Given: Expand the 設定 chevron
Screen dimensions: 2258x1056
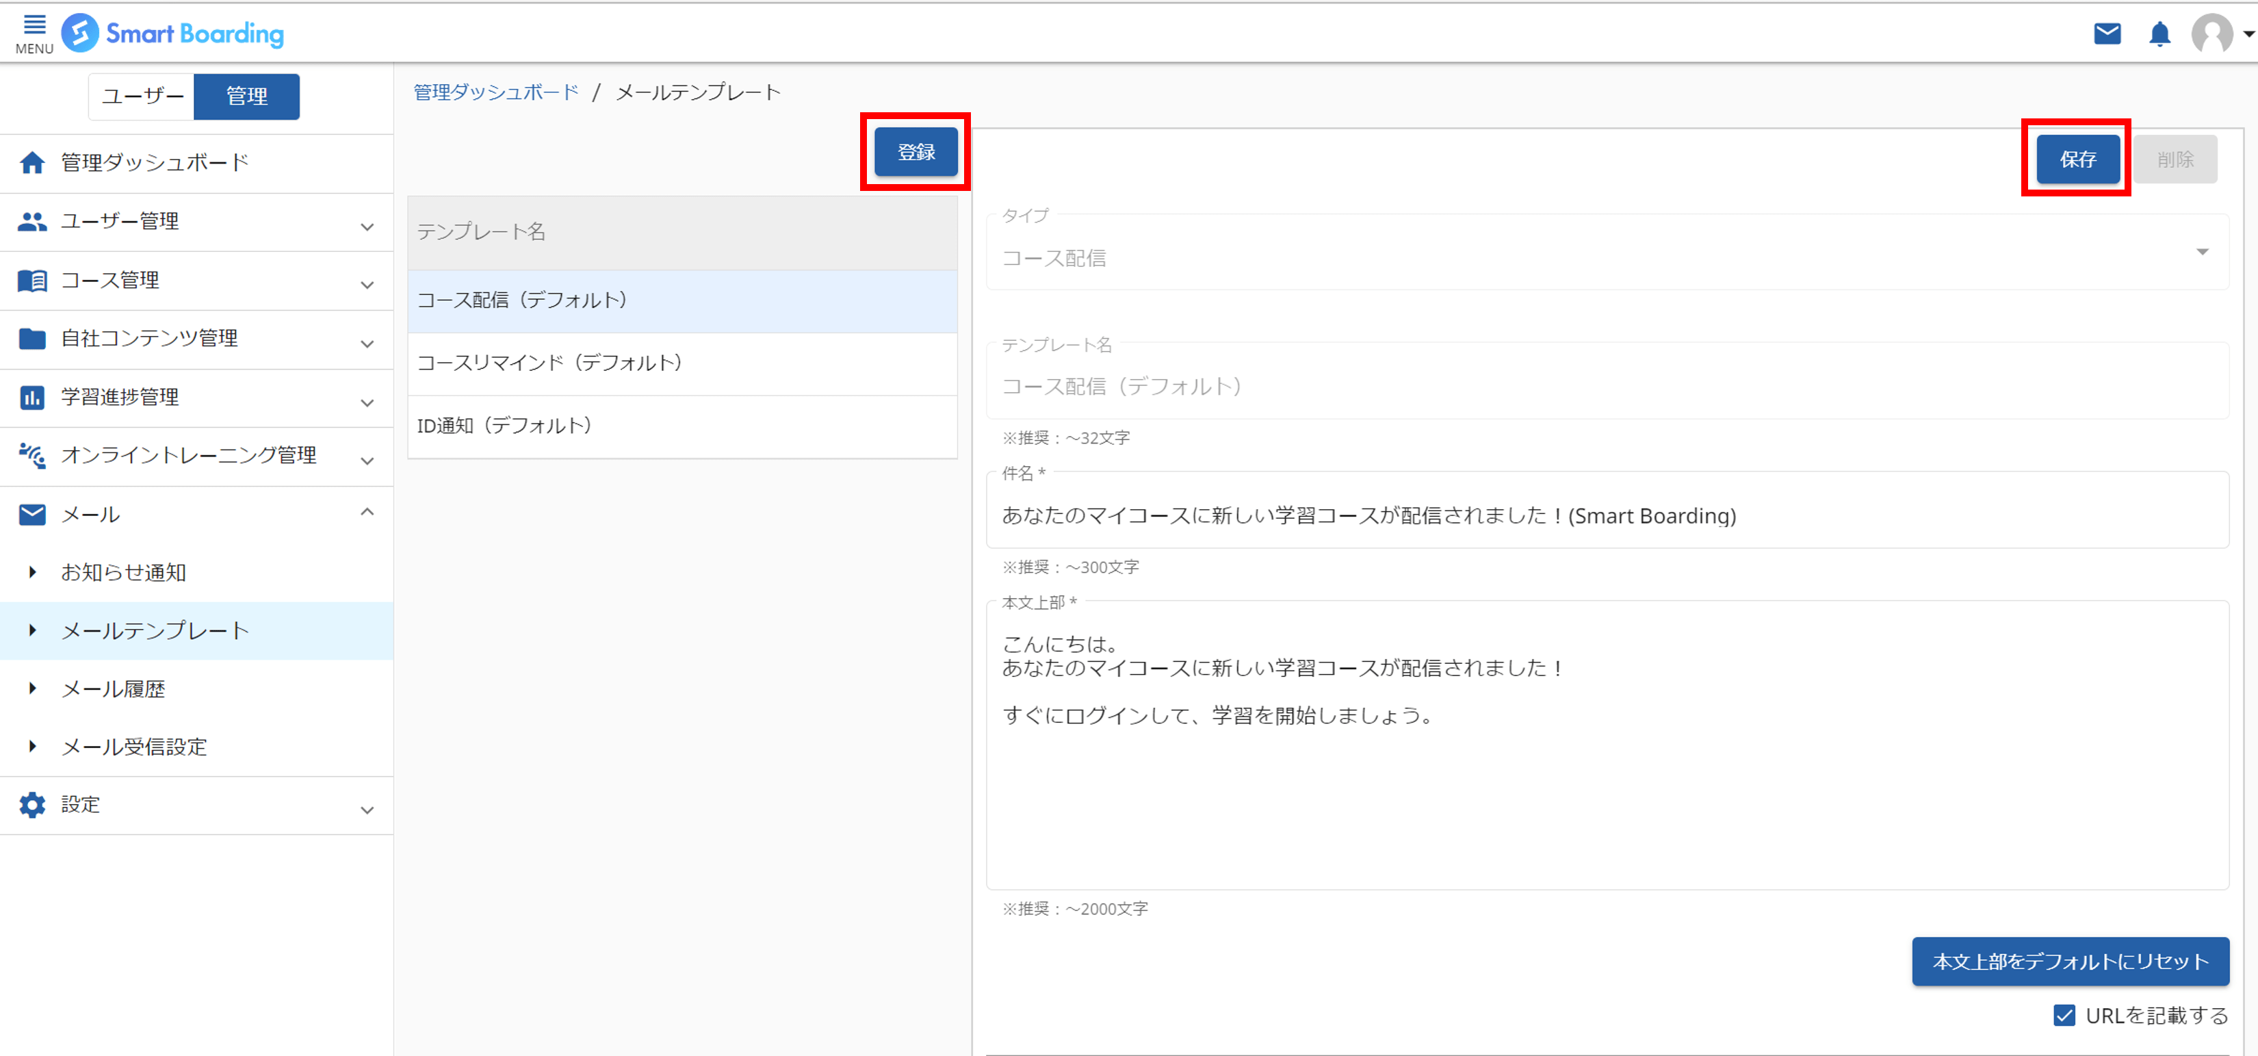Looking at the screenshot, I should (x=367, y=810).
